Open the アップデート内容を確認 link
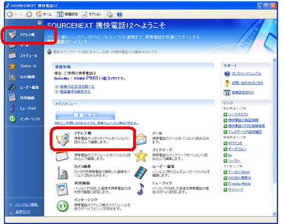Viewport: 282px width, 224px height. [x=245, y=131]
